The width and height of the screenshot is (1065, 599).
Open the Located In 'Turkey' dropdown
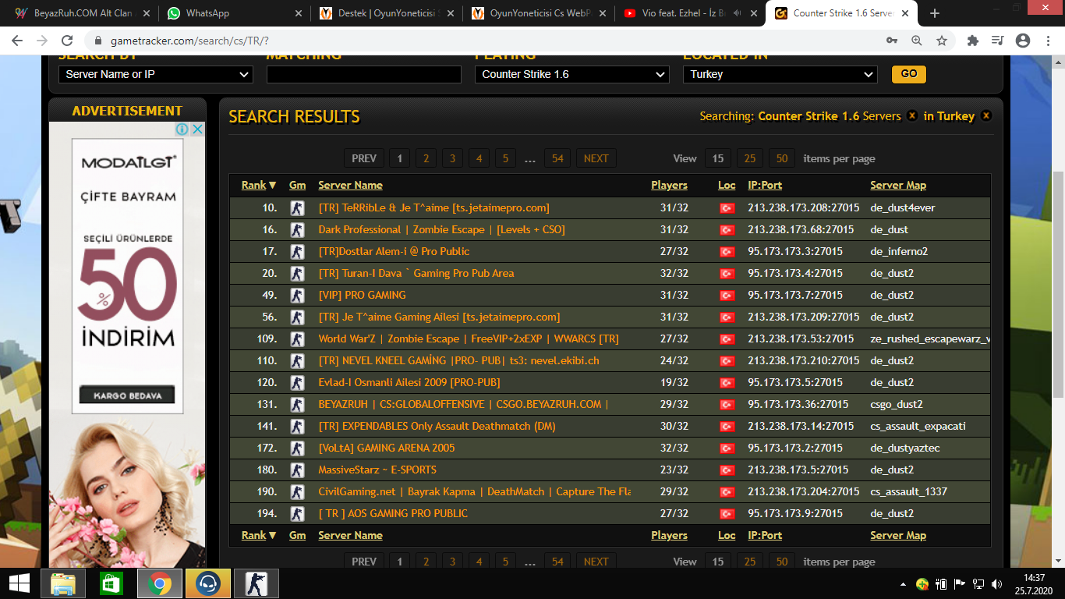tap(780, 74)
